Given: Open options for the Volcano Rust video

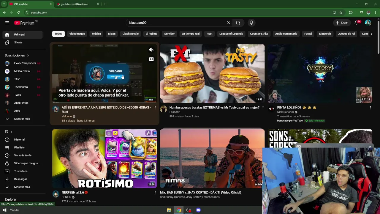Looking at the screenshot, I should pyautogui.click(x=155, y=108).
